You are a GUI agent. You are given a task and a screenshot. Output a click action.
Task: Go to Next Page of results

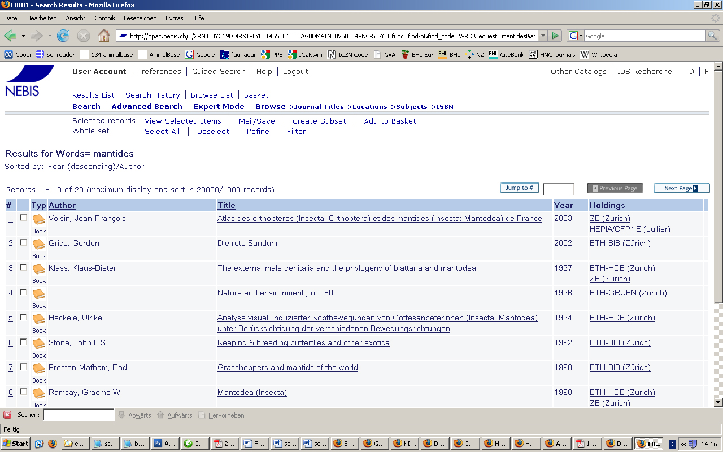[681, 188]
